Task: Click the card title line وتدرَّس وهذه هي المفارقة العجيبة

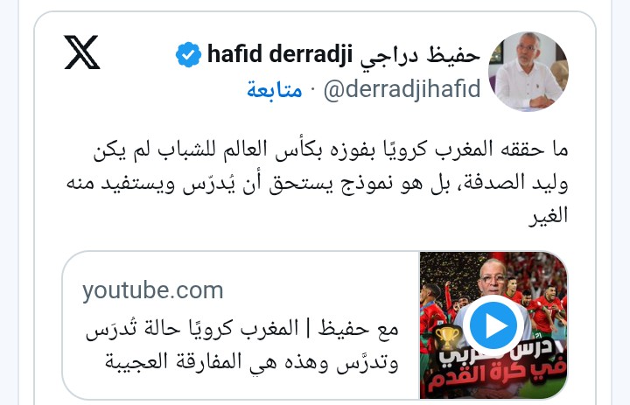Action: pyautogui.click(x=251, y=362)
